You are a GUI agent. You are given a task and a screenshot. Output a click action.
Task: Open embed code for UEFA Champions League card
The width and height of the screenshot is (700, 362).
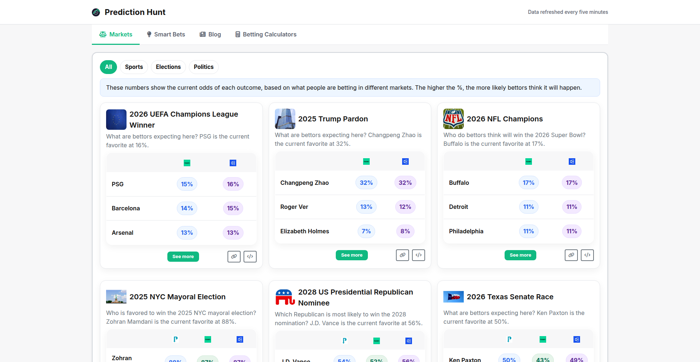[250, 257]
